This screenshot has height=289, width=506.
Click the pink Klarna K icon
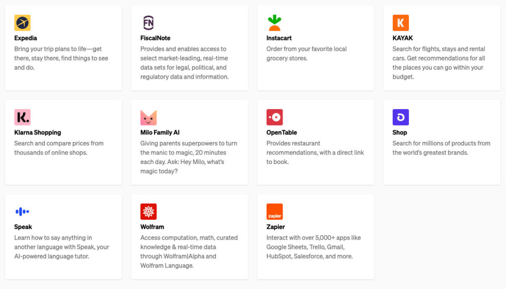22,117
